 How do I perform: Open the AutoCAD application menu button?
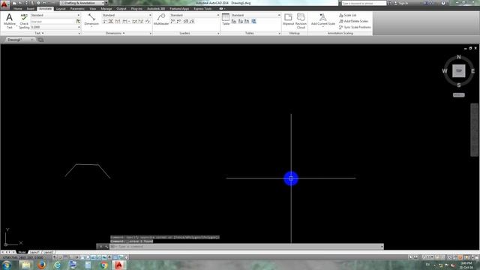(x=4, y=4)
